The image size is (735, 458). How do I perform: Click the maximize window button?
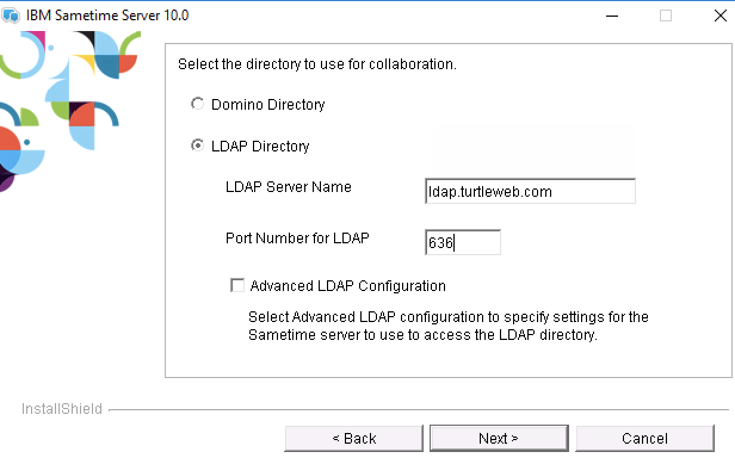(x=666, y=16)
